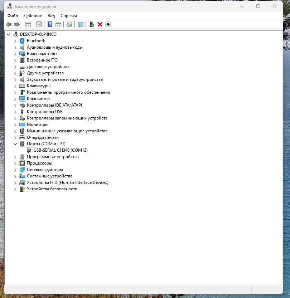Select the Bluetooth category icon
Image resolution: width=290 pixels, height=298 pixels.
22,41
